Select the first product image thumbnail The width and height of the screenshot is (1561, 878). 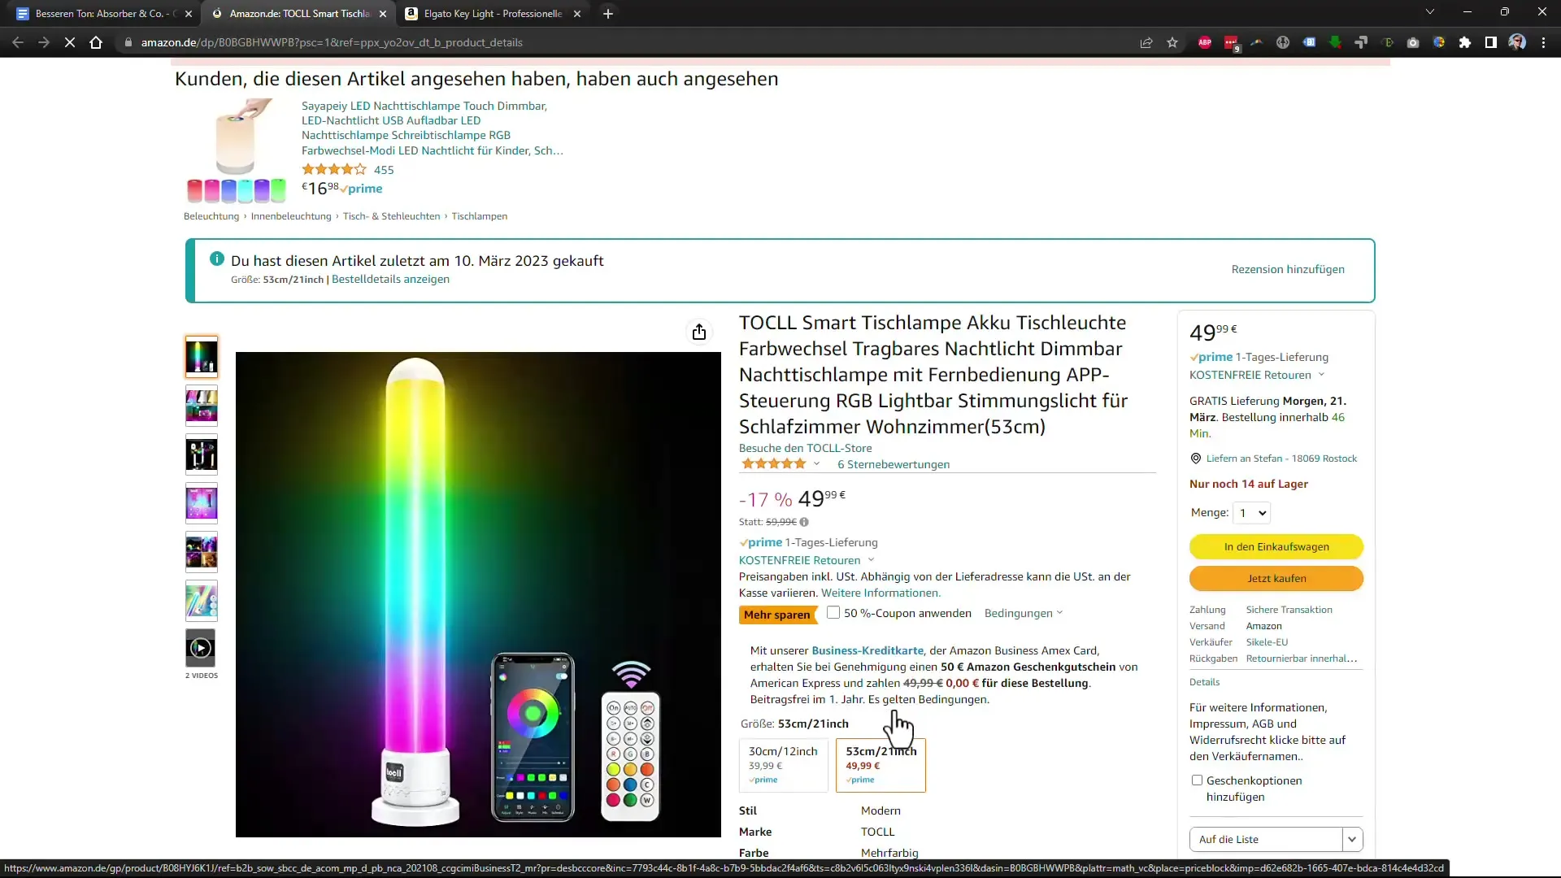click(x=201, y=356)
